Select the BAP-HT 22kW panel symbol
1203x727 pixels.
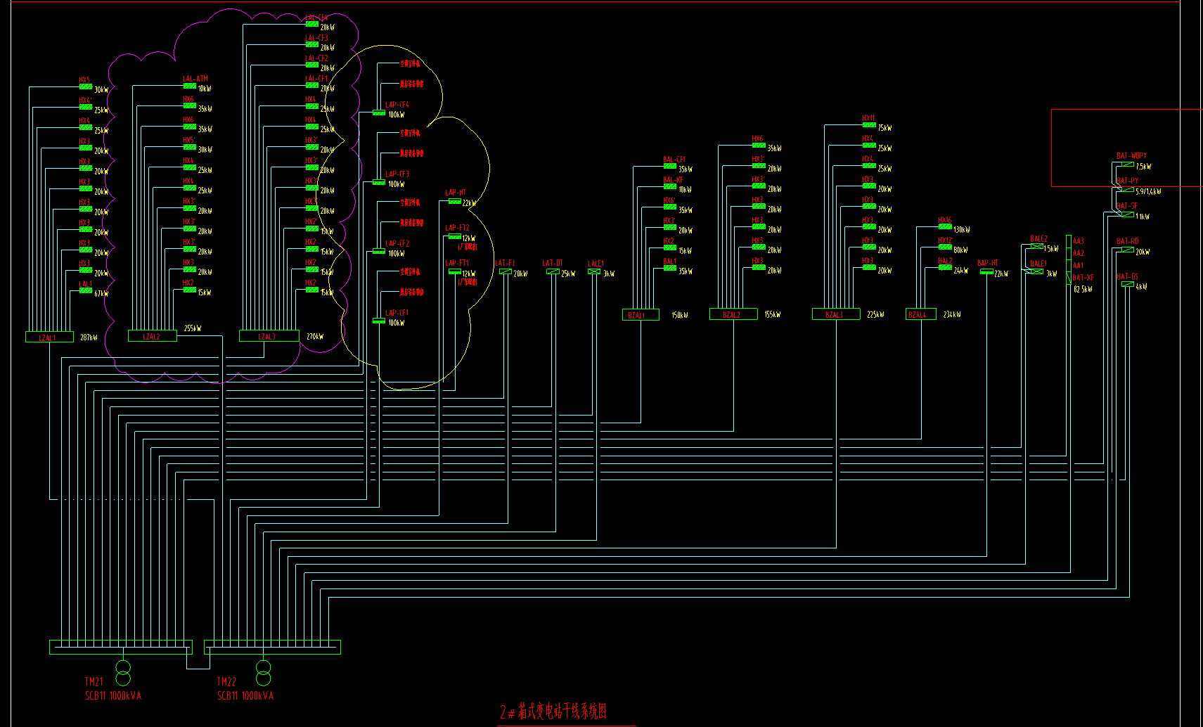click(x=987, y=271)
